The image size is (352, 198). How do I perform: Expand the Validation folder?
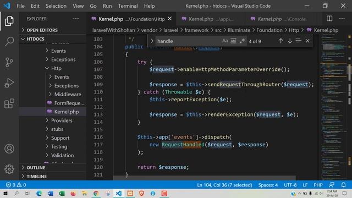click(53, 155)
